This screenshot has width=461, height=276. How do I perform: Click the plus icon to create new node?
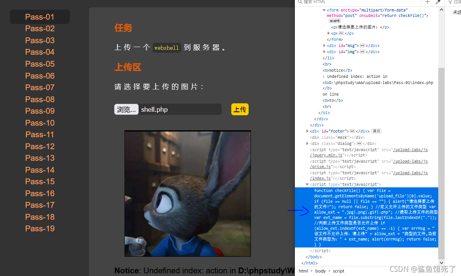point(427,2)
